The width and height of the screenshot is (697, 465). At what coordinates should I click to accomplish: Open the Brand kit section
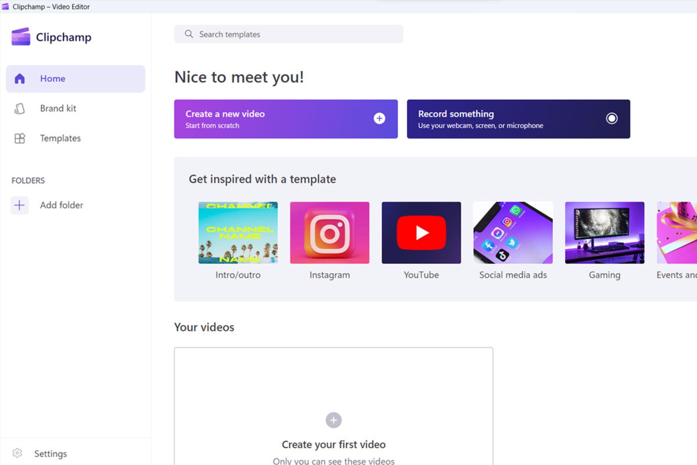click(76, 109)
